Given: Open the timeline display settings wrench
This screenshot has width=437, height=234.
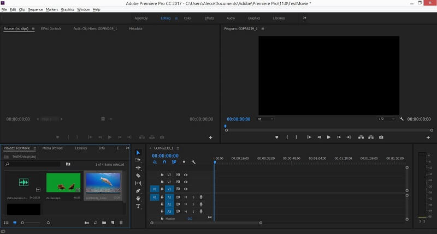Looking at the screenshot, I should coord(193,162).
